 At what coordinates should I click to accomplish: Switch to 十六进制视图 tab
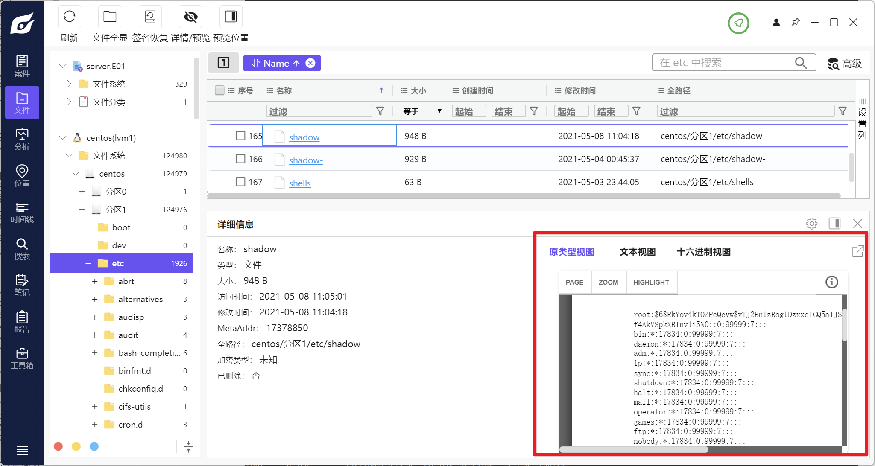coord(704,252)
